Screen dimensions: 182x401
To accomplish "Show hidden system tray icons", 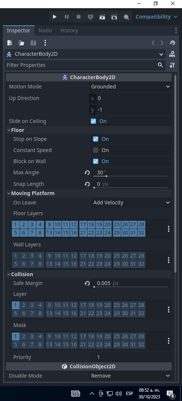I will point(92,394).
